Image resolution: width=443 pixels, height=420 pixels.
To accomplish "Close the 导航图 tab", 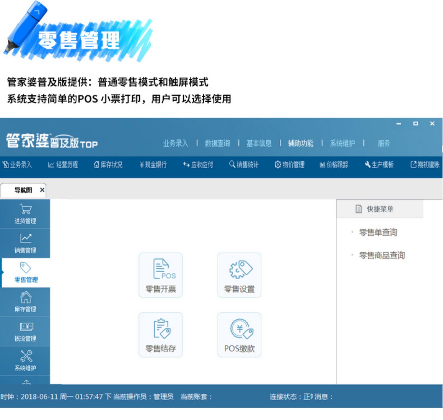I will pos(42,190).
